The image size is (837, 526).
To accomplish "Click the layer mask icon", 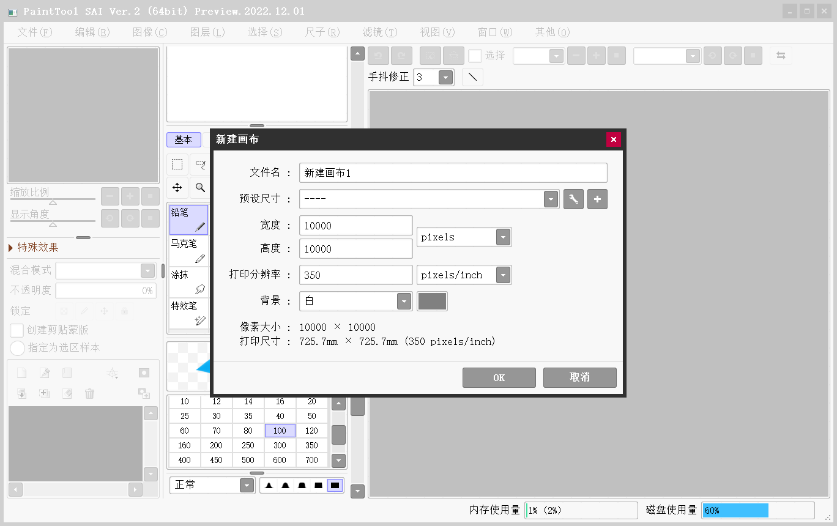I will point(144,373).
